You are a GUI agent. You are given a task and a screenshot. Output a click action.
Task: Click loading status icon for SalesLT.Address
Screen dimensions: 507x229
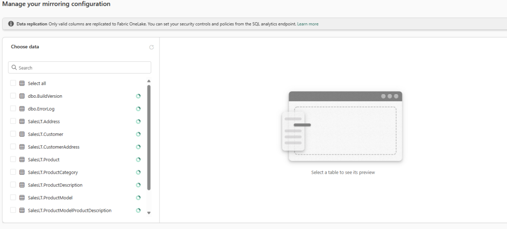click(139, 121)
